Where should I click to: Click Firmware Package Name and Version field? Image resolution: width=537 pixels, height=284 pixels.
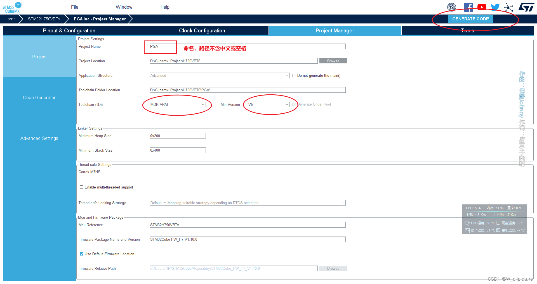pos(248,239)
